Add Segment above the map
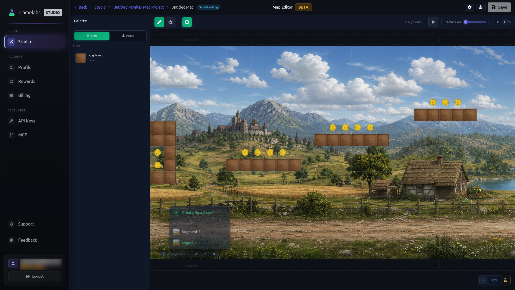This screenshot has width=515, height=290. click(189, 40)
